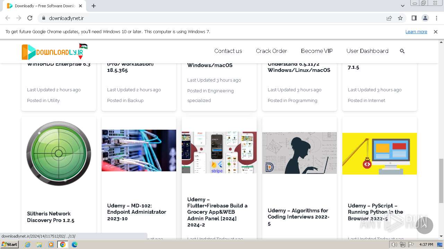The height and width of the screenshot is (249, 444).
Task: Open media player taskbar icon
Action: (51, 245)
